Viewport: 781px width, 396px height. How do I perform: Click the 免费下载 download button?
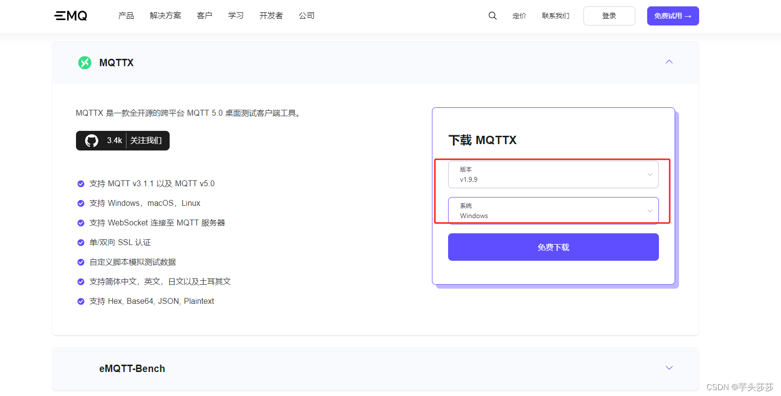tap(554, 247)
